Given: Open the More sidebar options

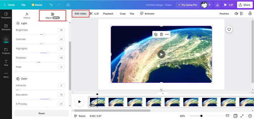Looking at the screenshot, I should click(x=6, y=75).
